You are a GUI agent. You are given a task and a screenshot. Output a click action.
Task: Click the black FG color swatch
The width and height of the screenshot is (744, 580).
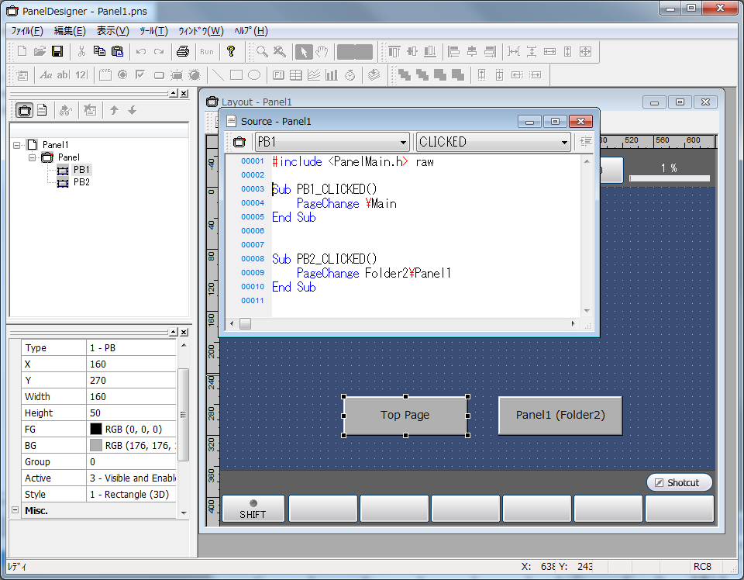pyautogui.click(x=96, y=429)
